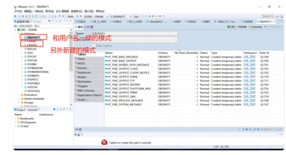286x155 pixels.
Task: Click the Name field showing DB2INST1
Action: [x=135, y=34]
